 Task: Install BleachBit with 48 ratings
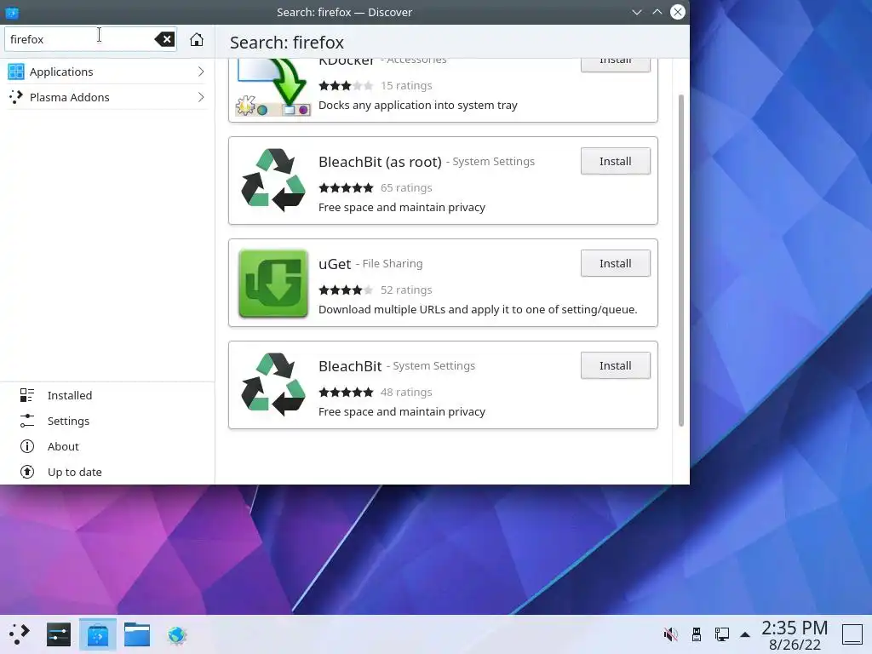[615, 366]
